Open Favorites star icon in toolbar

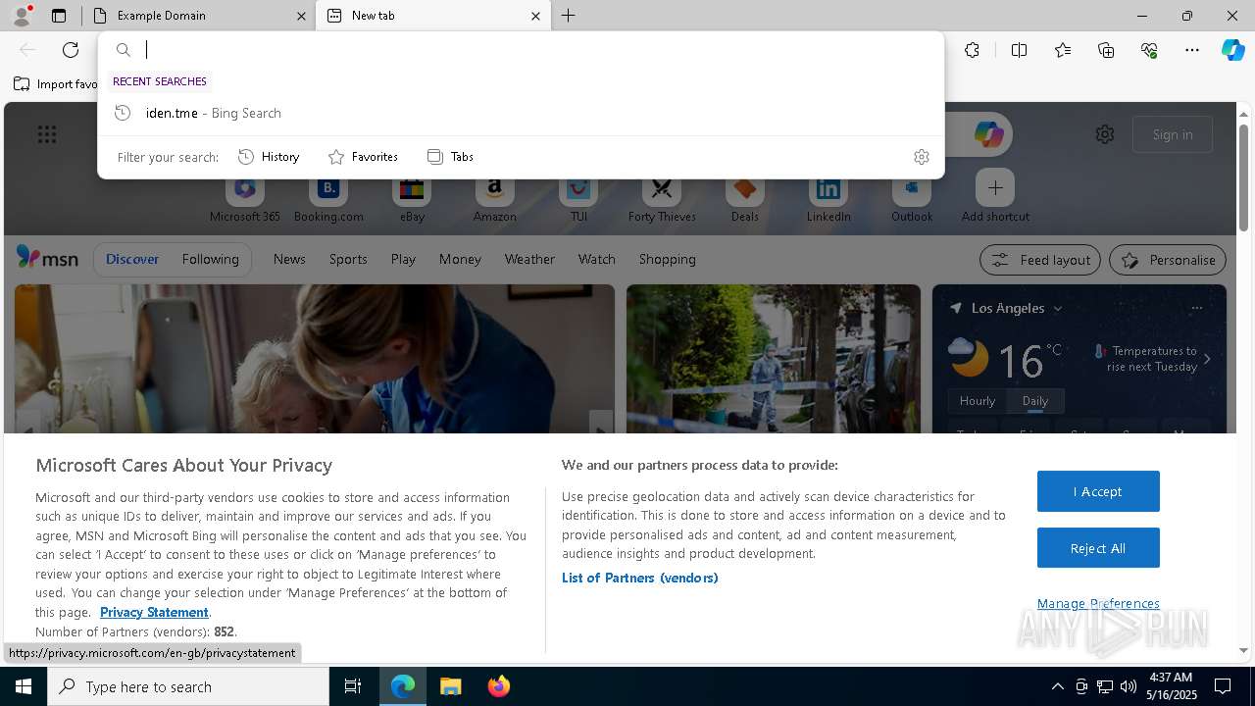(x=1063, y=50)
